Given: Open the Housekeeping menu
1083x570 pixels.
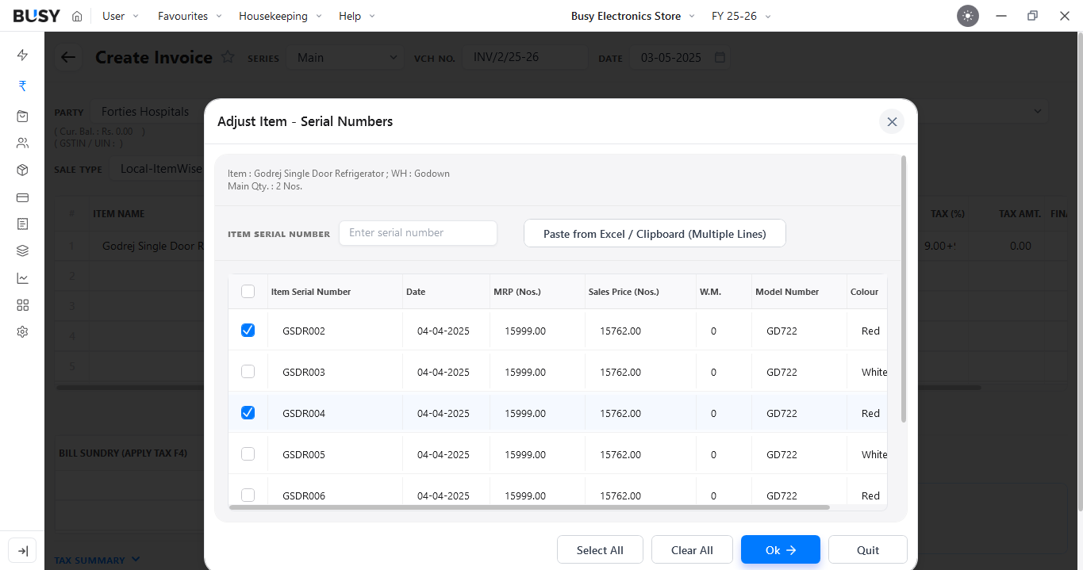Looking at the screenshot, I should pos(280,16).
